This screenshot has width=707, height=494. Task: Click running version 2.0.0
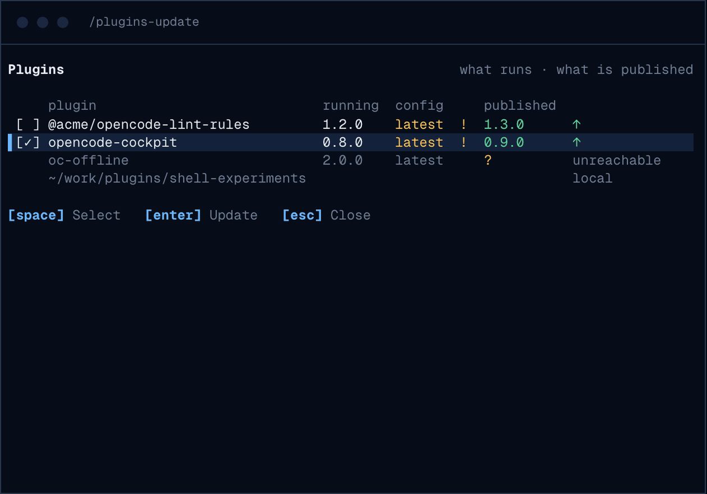tap(343, 160)
